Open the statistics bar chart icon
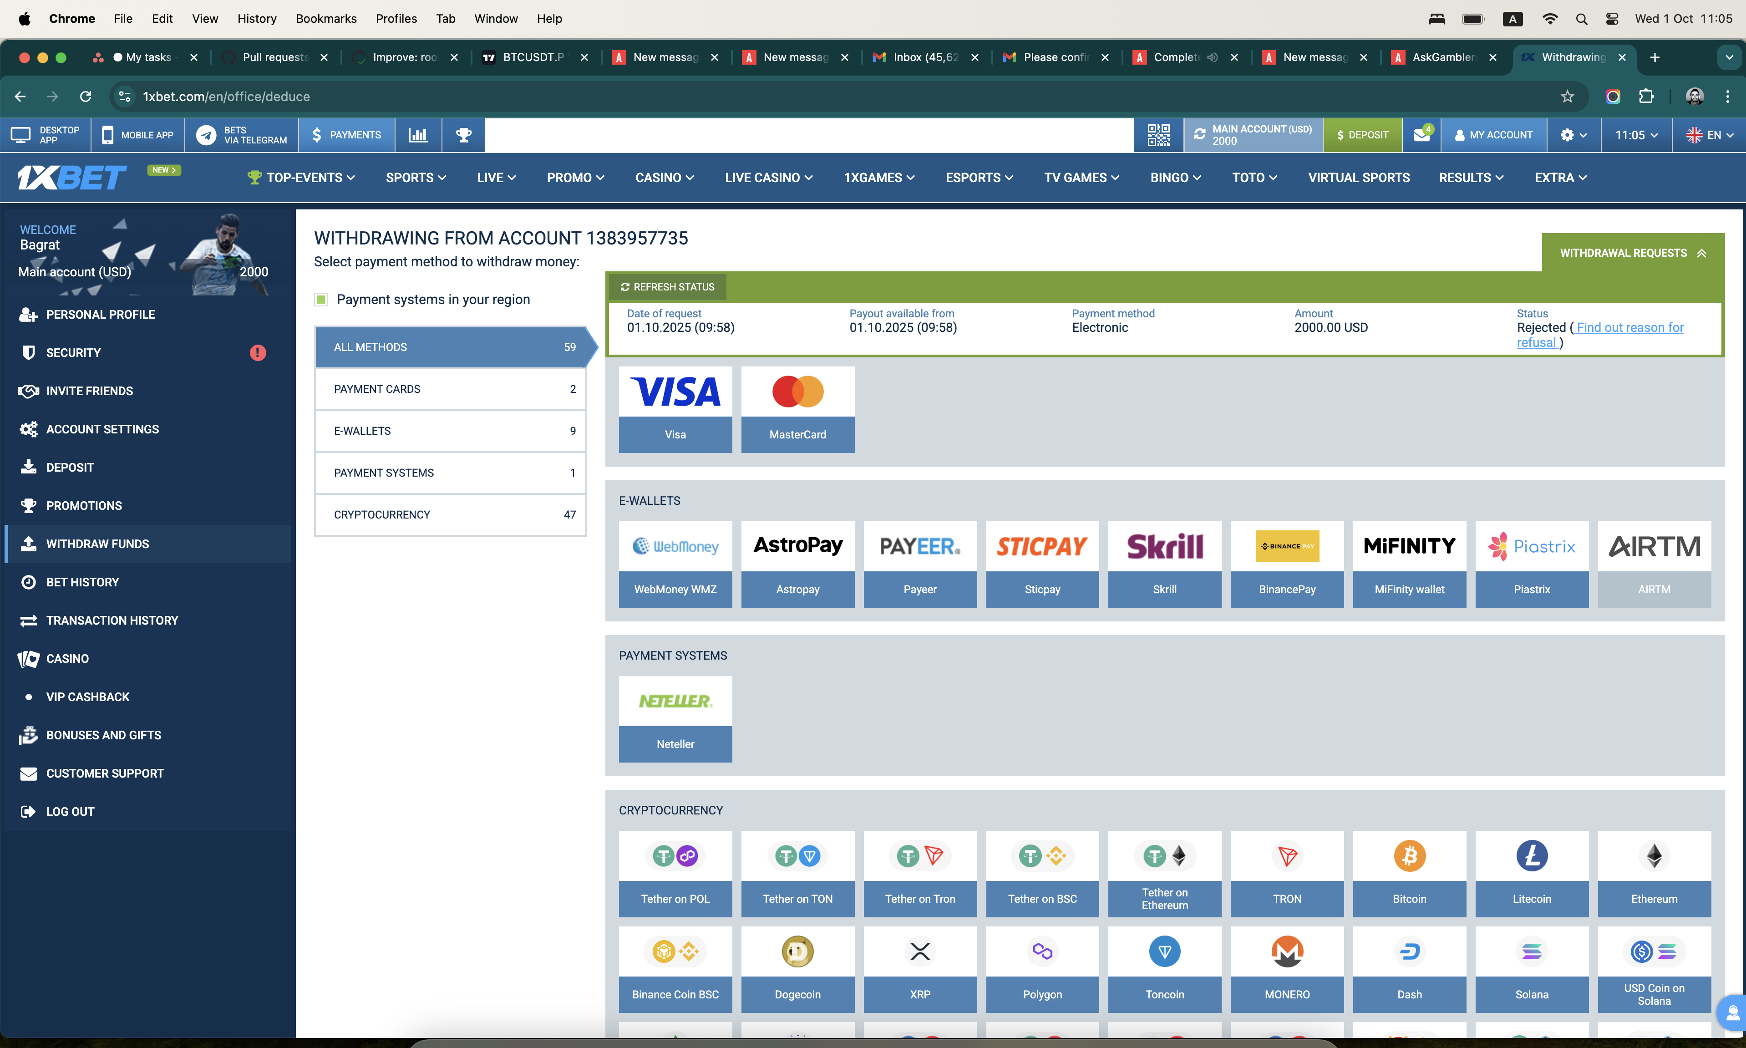 [419, 135]
